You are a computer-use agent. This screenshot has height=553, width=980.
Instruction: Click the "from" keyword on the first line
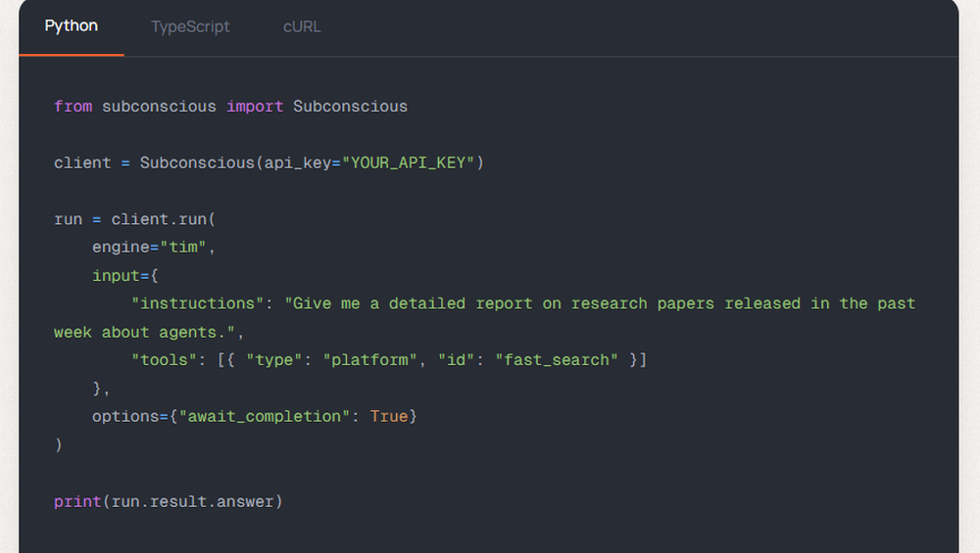pyautogui.click(x=73, y=106)
